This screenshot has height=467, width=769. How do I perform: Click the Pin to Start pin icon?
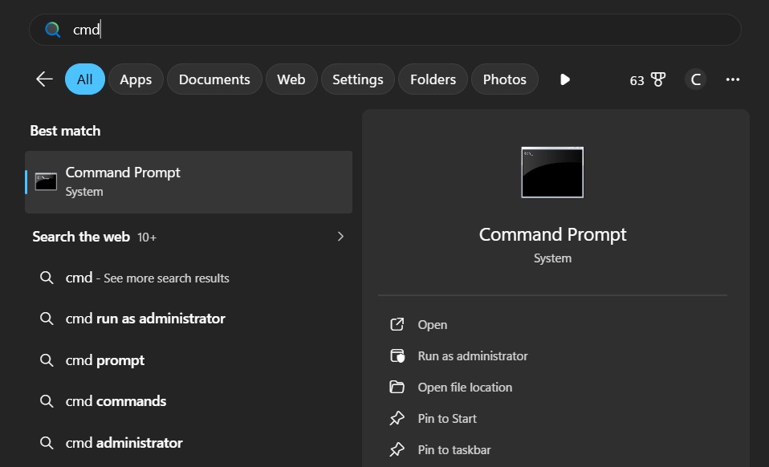[x=397, y=419]
